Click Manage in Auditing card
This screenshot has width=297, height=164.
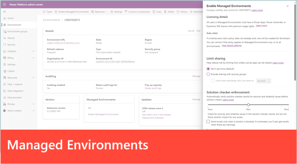(x=196, y=76)
